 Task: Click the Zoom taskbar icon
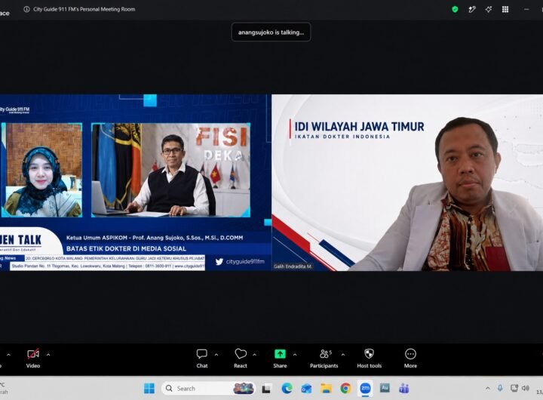(365, 389)
